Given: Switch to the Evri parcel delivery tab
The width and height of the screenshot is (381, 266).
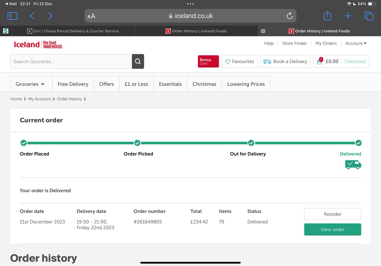Looking at the screenshot, I should pyautogui.click(x=73, y=31).
